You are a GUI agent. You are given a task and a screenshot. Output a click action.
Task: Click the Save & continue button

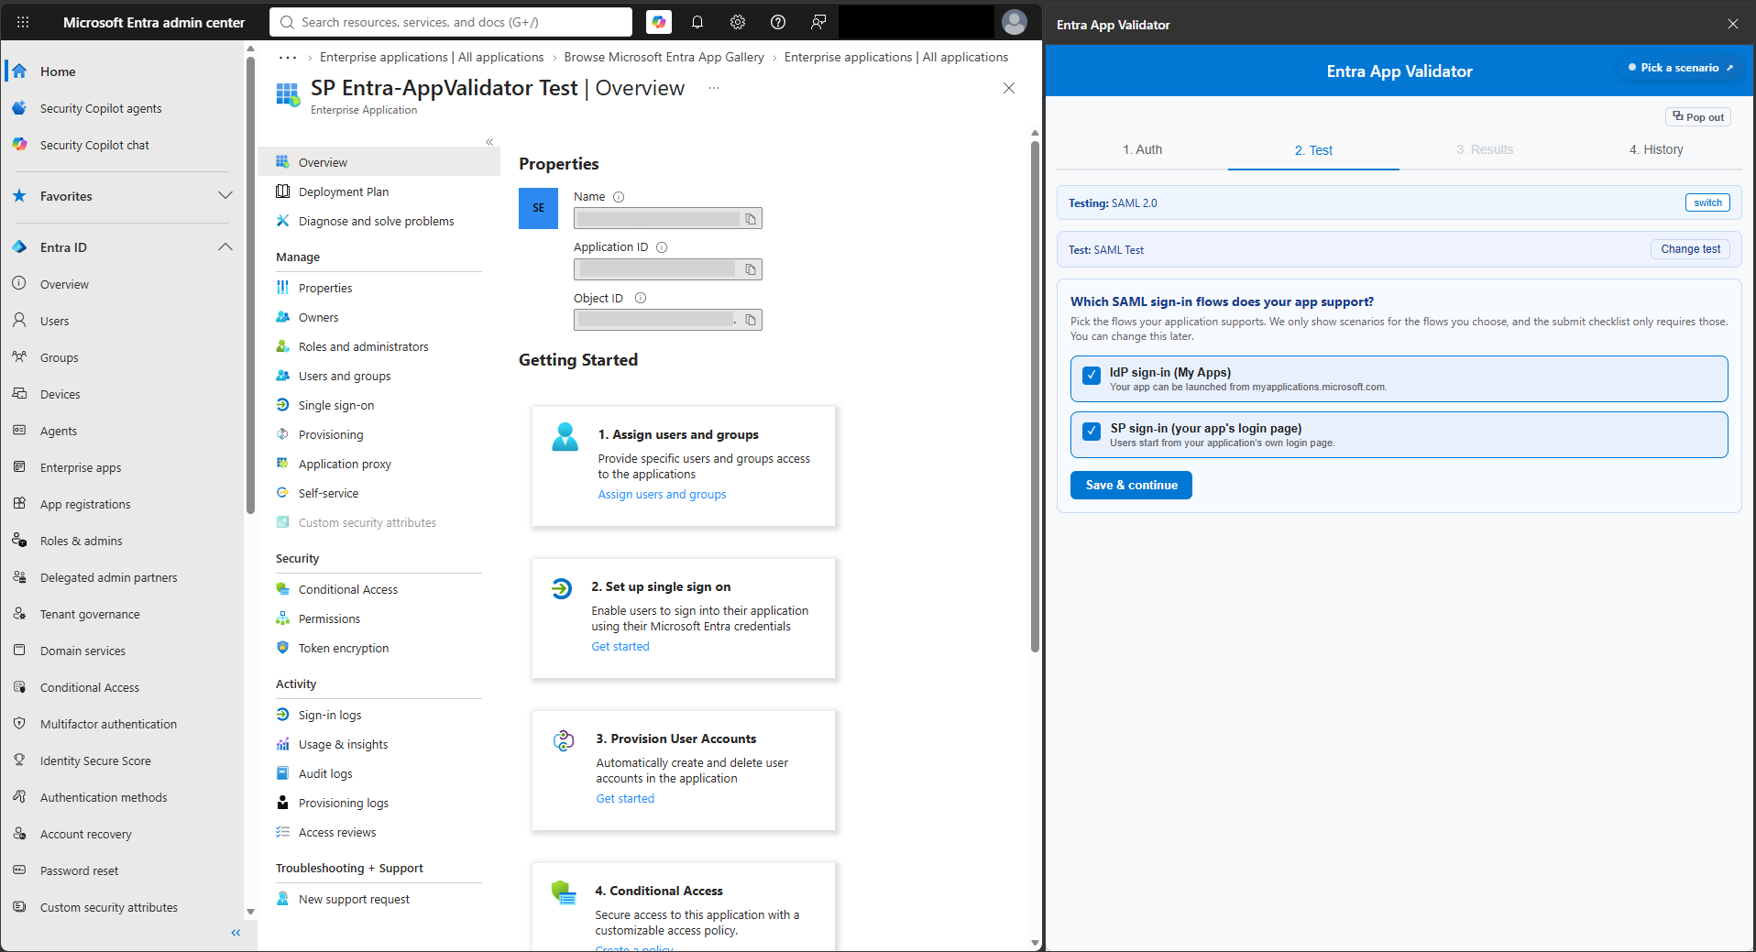tap(1131, 485)
